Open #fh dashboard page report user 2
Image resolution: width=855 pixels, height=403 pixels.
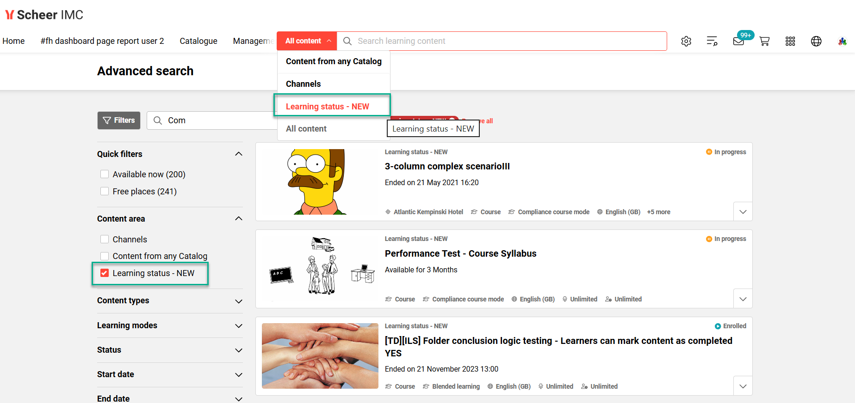(102, 41)
